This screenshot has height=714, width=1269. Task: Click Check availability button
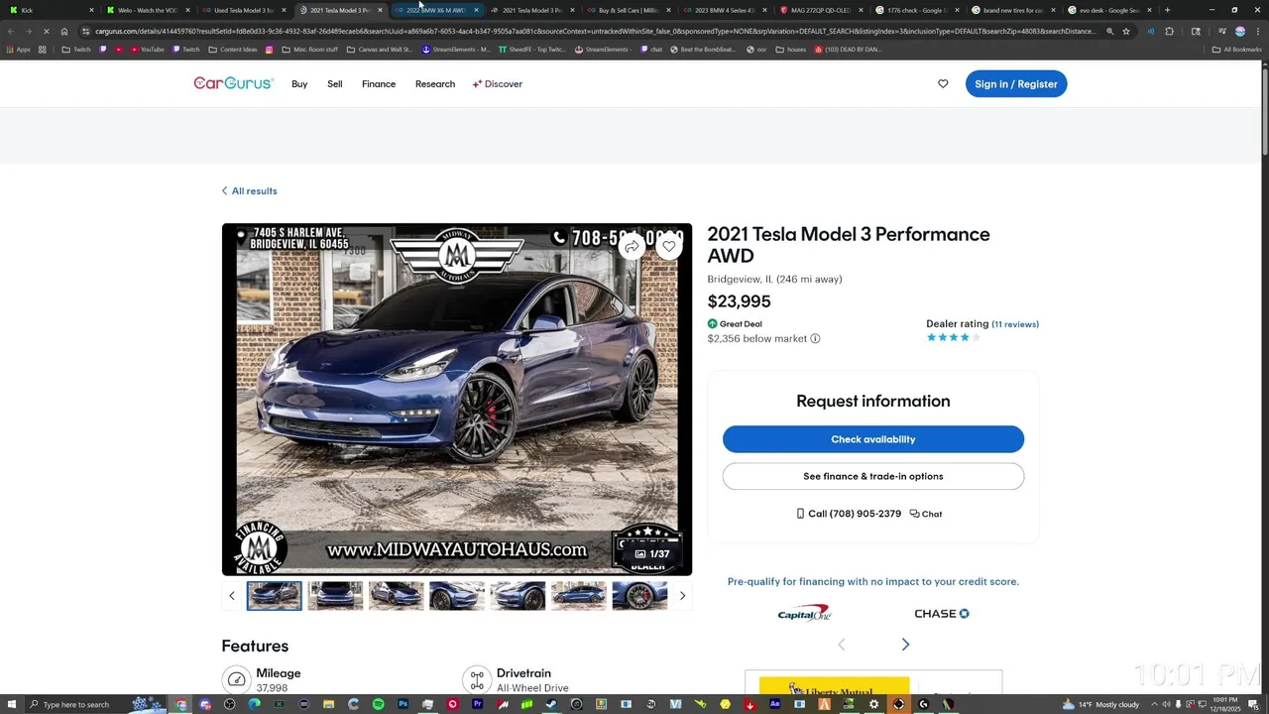[873, 439]
